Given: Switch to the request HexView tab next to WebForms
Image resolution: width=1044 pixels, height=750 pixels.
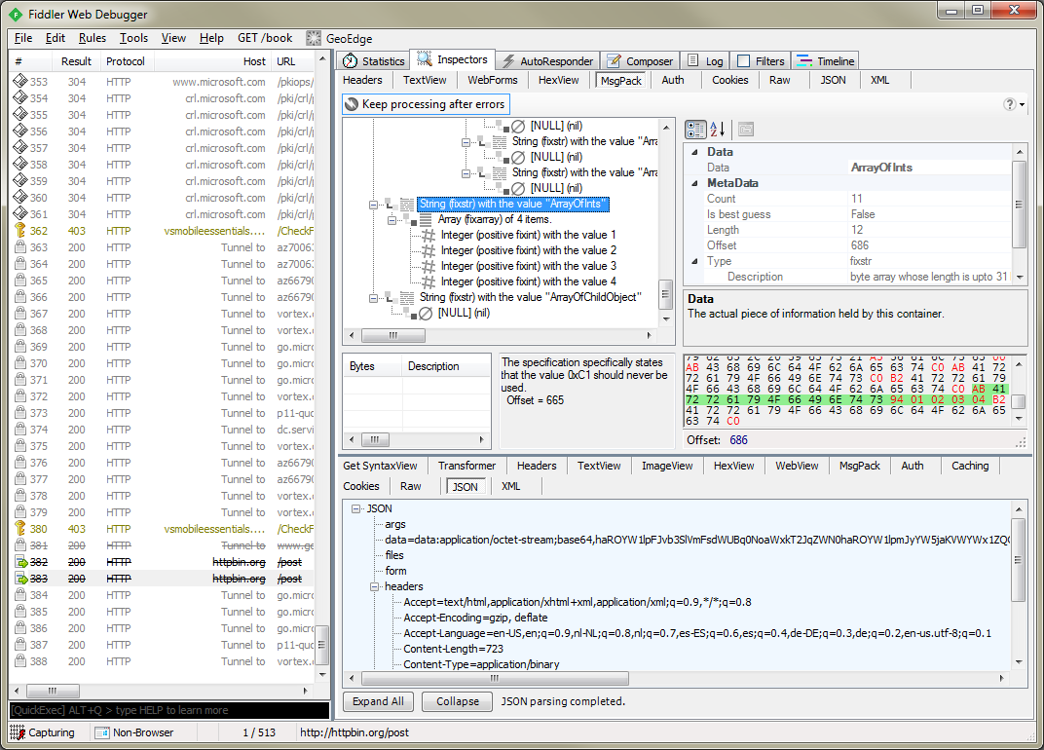Looking at the screenshot, I should point(558,80).
